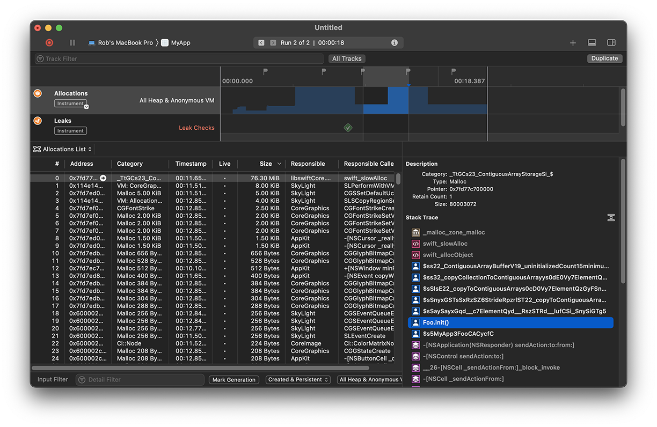Image resolution: width=657 pixels, height=427 pixels.
Task: Click icon beside $ss32_copyCollectionToContiguousArray frame
Action: pyautogui.click(x=415, y=277)
